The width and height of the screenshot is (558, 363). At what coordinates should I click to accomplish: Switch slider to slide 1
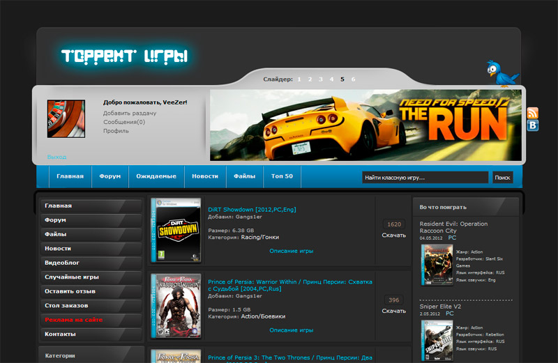point(299,79)
